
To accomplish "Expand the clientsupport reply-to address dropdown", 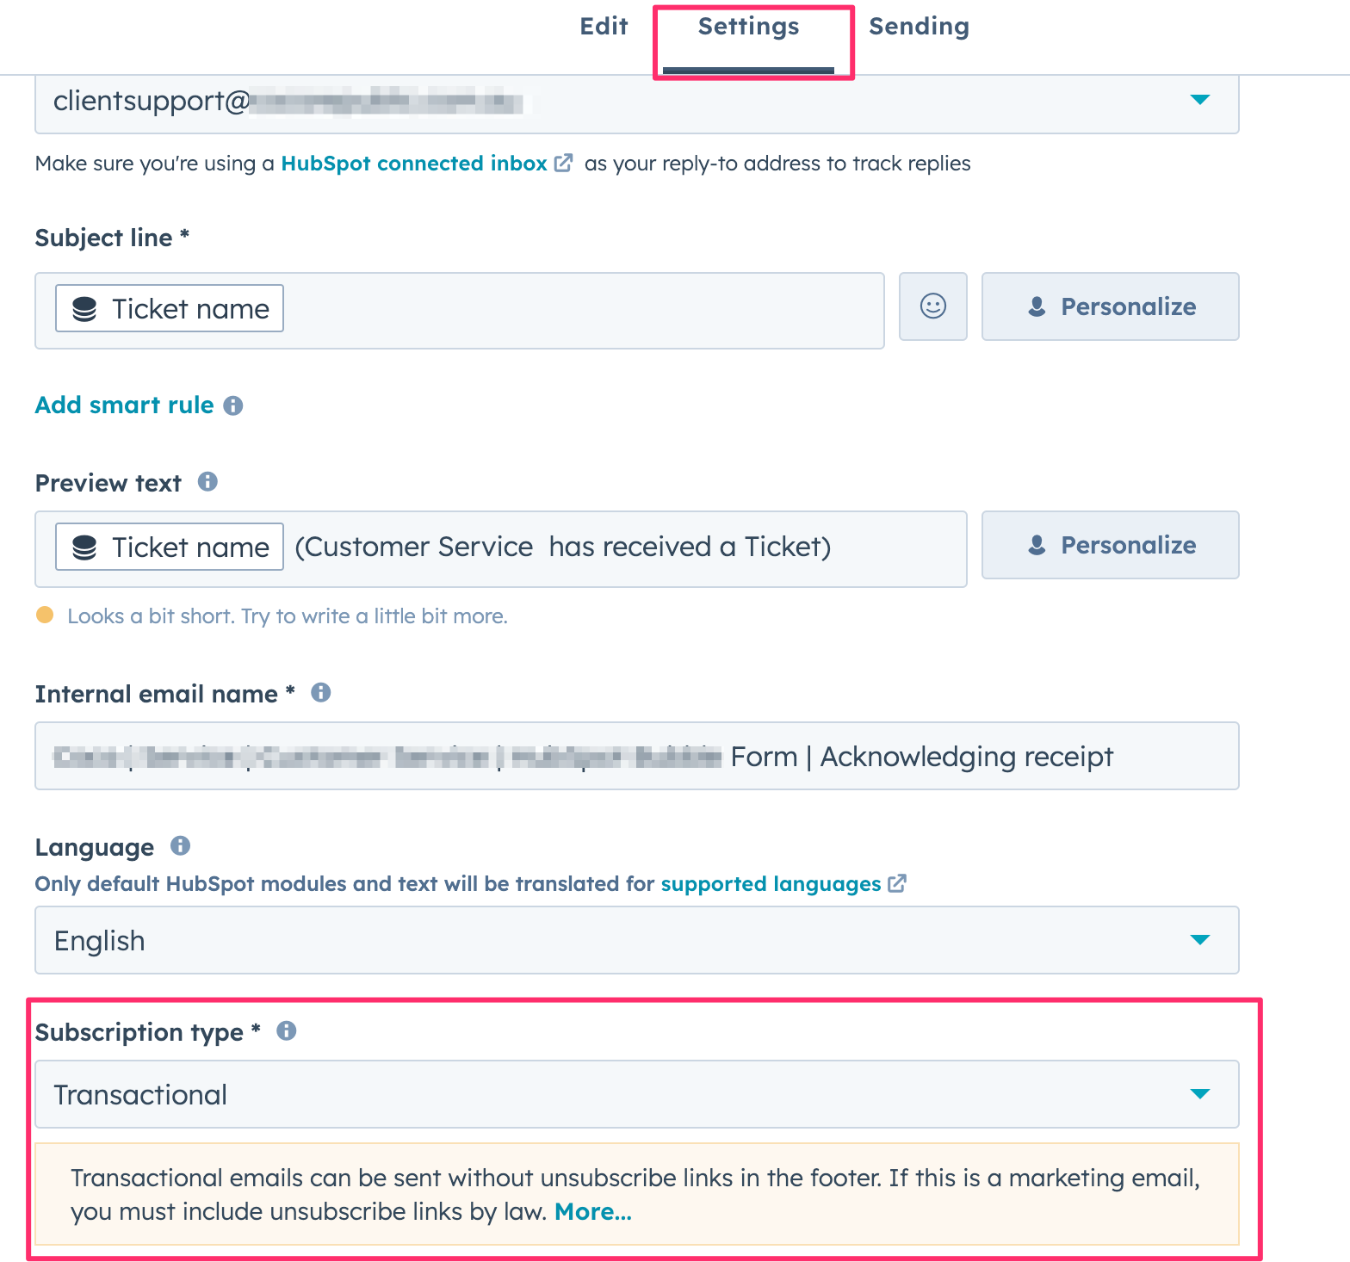I will pos(1199,100).
